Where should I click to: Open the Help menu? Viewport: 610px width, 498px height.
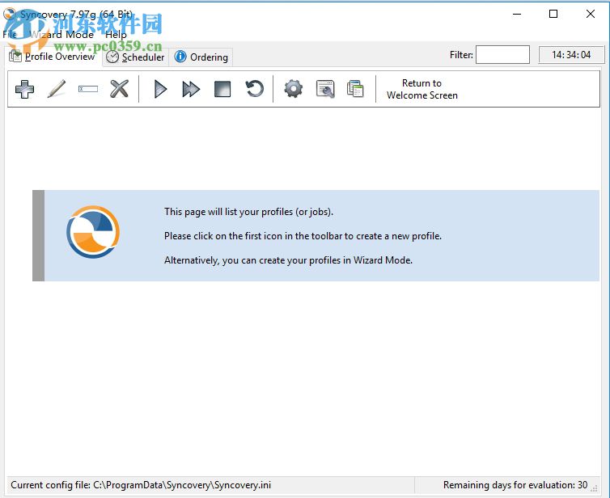pos(116,35)
